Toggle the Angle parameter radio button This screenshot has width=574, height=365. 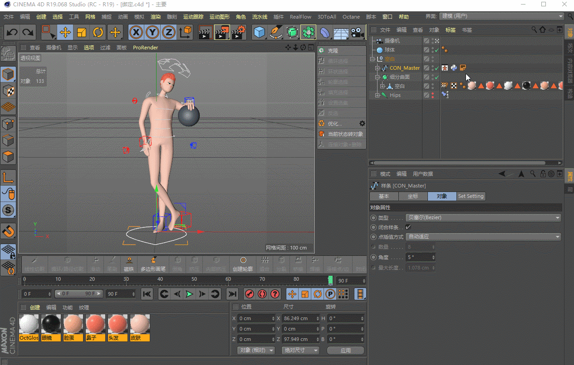tap(373, 257)
